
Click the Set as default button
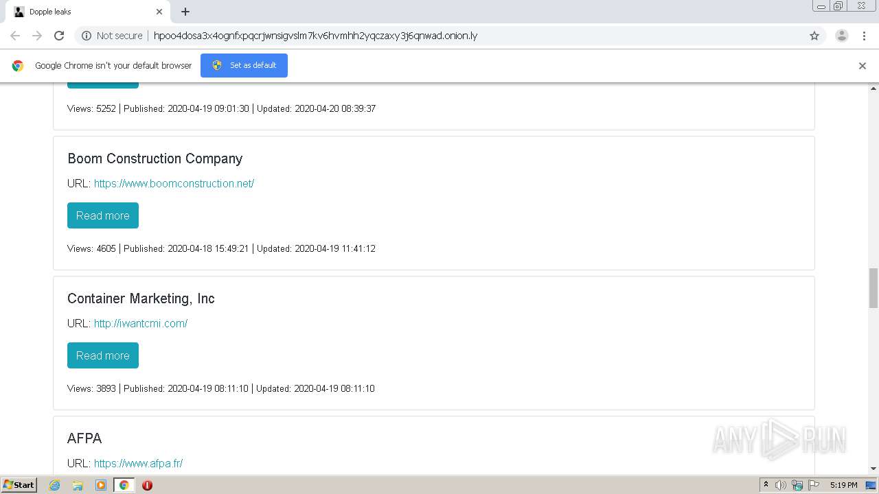[x=244, y=65]
